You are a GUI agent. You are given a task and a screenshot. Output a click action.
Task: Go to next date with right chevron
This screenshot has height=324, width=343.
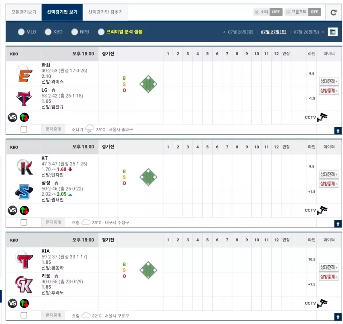pos(323,32)
